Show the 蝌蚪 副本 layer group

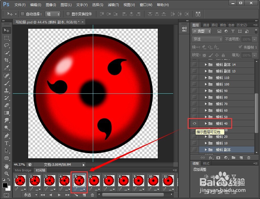[195, 149]
